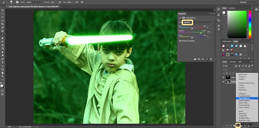Image resolution: width=259 pixels, height=128 pixels.
Task: Click the rainbow hue strip in Color panel
Action: [250, 24]
